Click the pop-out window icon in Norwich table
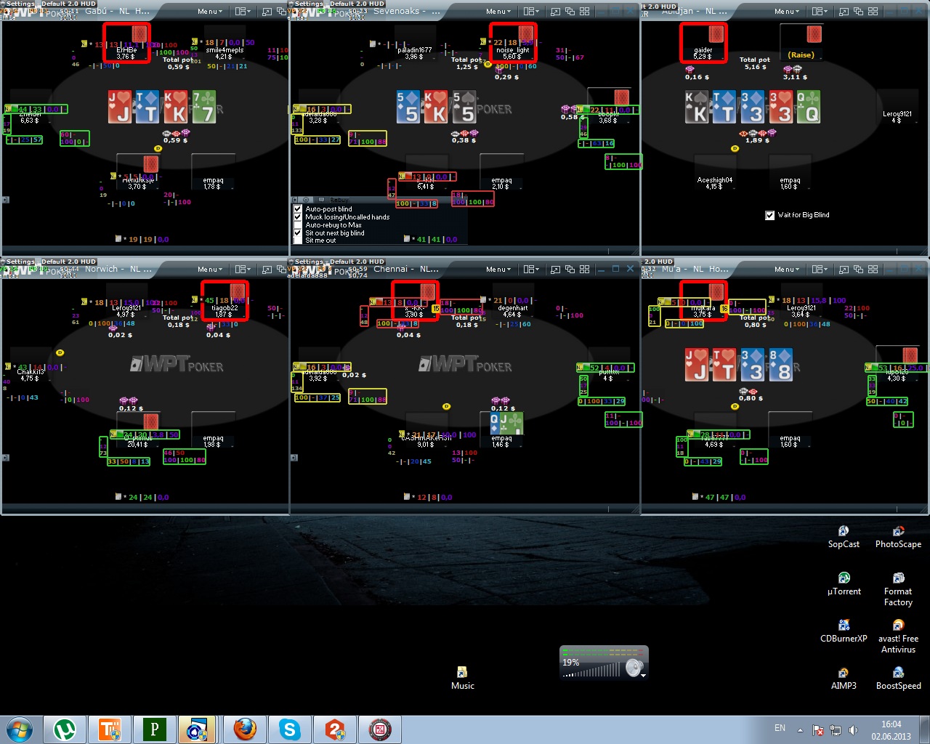The height and width of the screenshot is (744, 930). pos(267,270)
